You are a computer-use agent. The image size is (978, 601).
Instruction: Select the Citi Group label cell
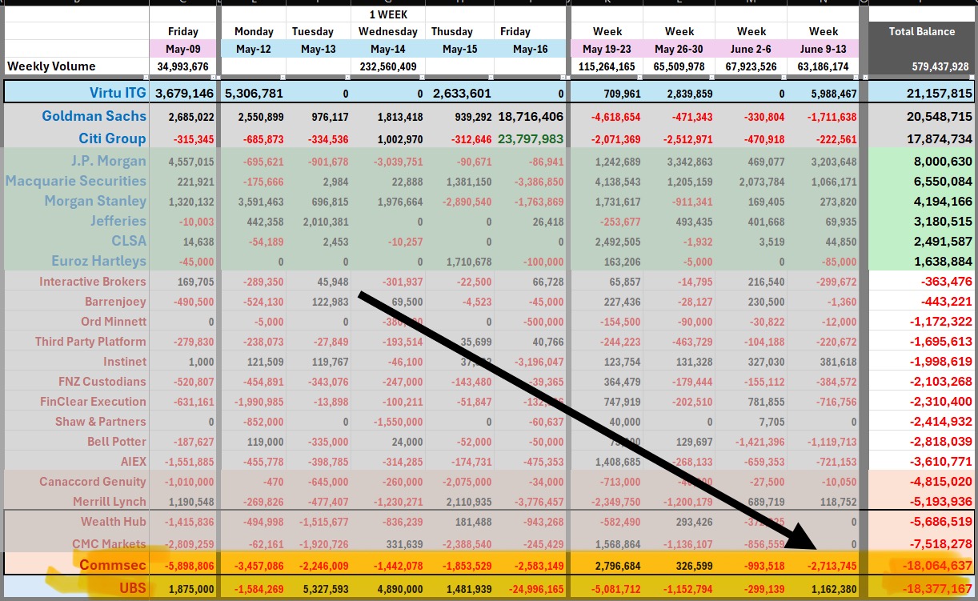pyautogui.click(x=113, y=138)
